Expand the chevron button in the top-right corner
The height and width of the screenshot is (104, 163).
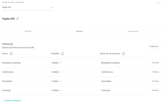click(158, 3)
